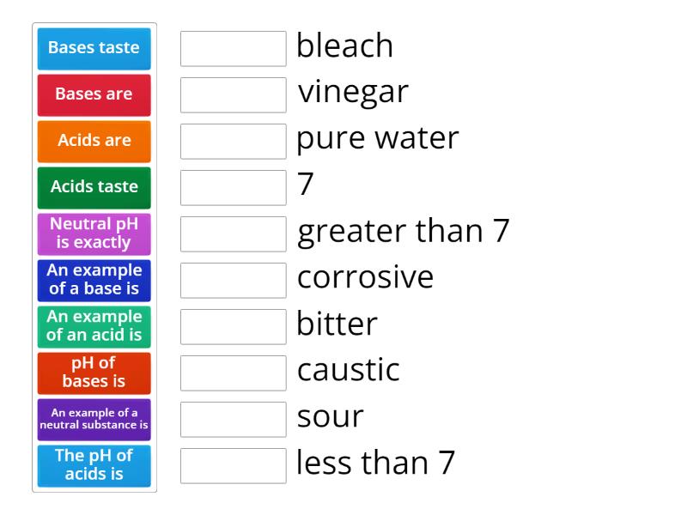The height and width of the screenshot is (515, 687).
Task: Select the 'pH of bases is' tile
Action: click(94, 373)
